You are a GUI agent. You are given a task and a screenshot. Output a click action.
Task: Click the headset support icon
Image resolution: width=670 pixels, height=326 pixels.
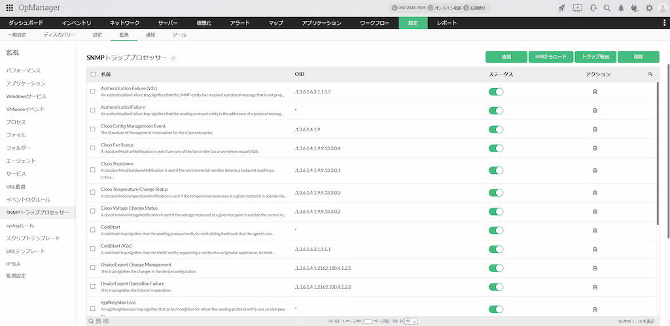592,8
